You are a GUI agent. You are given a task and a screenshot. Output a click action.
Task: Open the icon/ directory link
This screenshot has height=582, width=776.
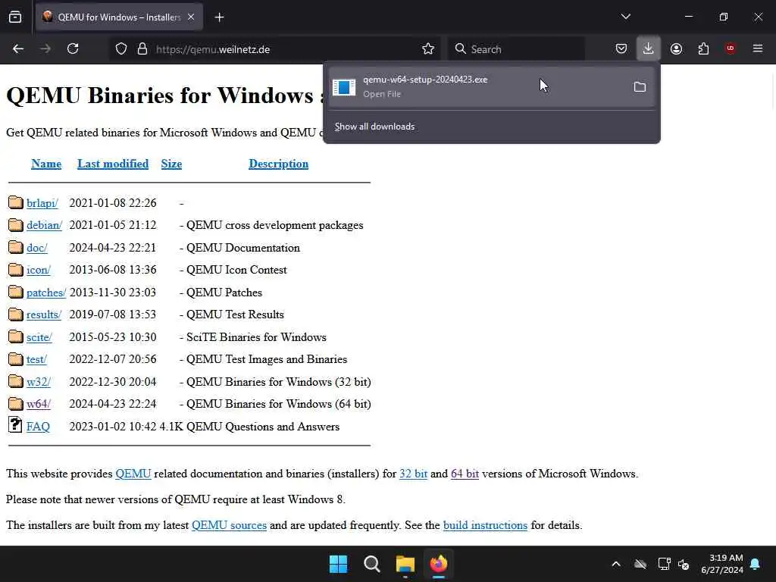pos(39,271)
